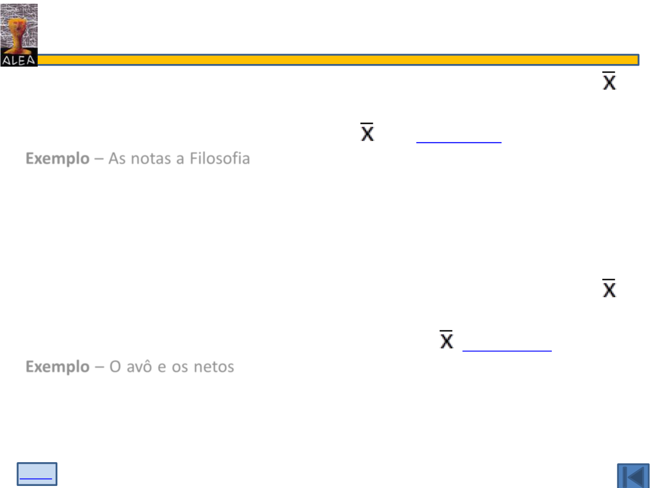
Task: Click the x-bar symbol beside second blue link
Action: (446, 339)
